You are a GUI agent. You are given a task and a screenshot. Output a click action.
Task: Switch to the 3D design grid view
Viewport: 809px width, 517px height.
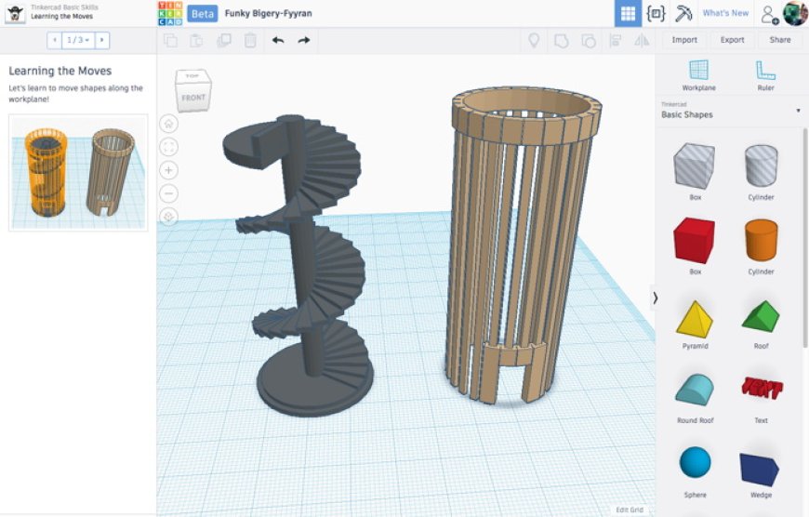pyautogui.click(x=628, y=13)
